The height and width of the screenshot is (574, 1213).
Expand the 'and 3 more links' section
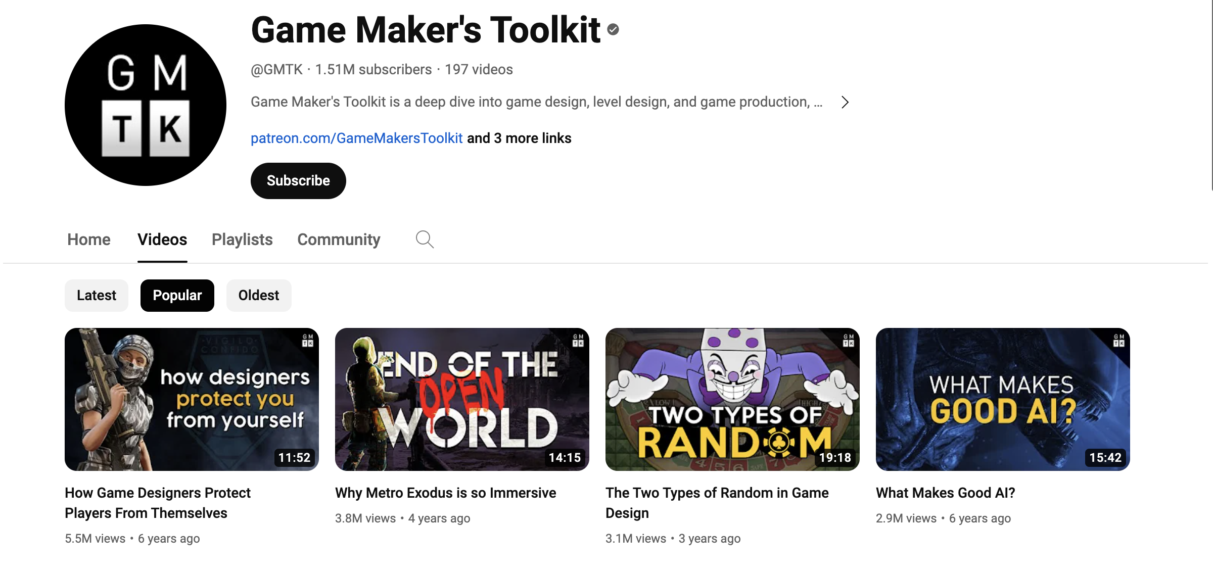pyautogui.click(x=518, y=138)
